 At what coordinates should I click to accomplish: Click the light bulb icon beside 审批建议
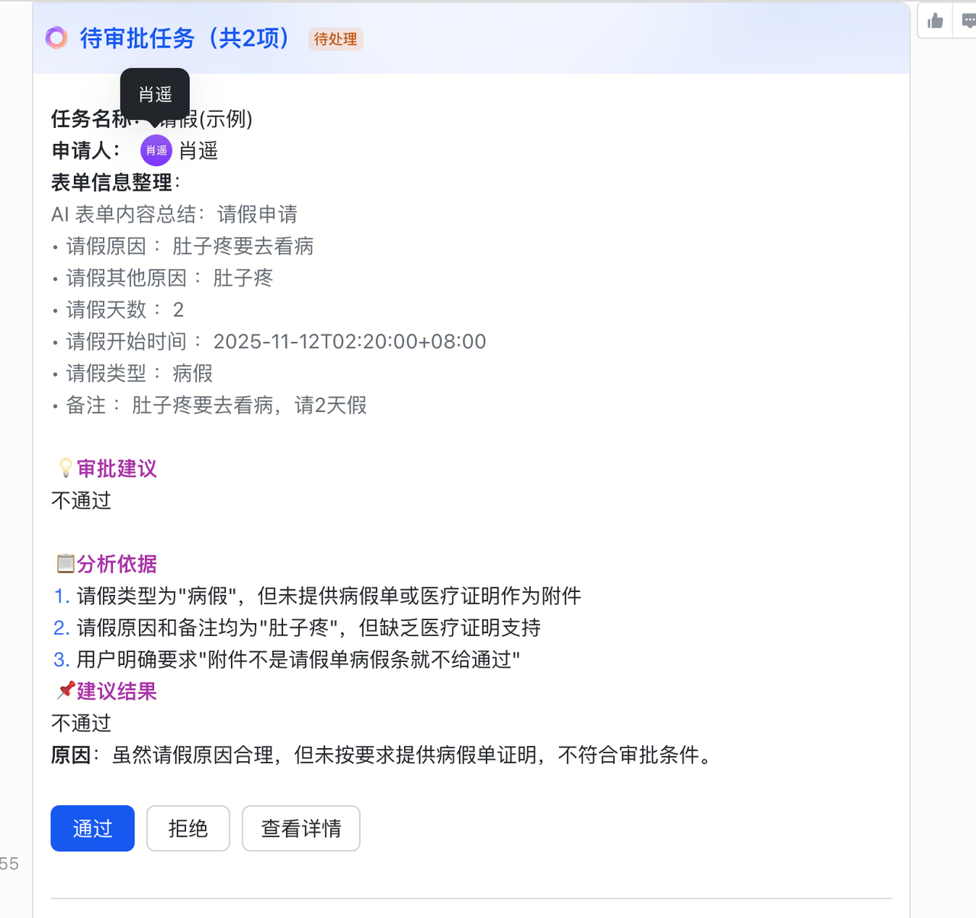66,468
